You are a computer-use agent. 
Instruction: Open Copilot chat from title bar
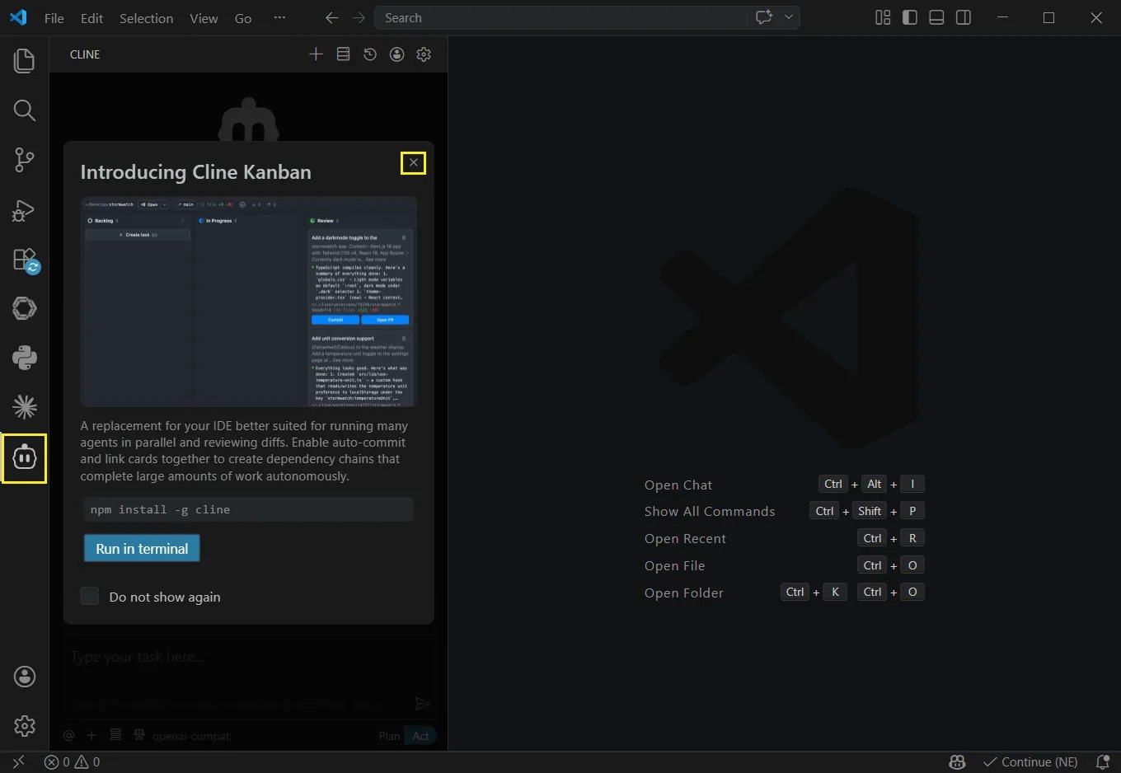[764, 17]
